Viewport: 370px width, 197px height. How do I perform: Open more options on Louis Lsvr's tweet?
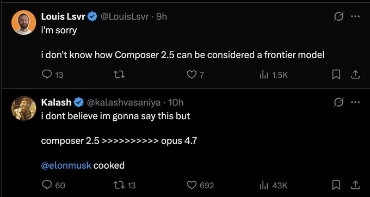[x=355, y=16]
